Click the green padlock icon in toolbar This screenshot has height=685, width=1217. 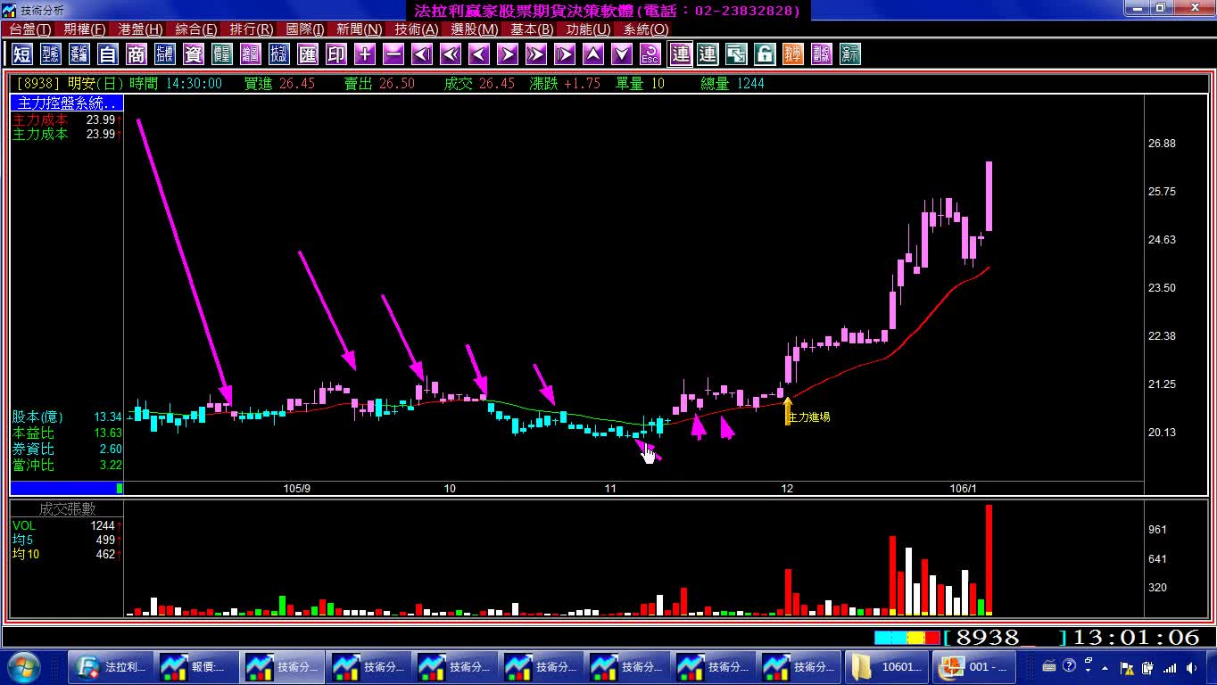pyautogui.click(x=765, y=54)
